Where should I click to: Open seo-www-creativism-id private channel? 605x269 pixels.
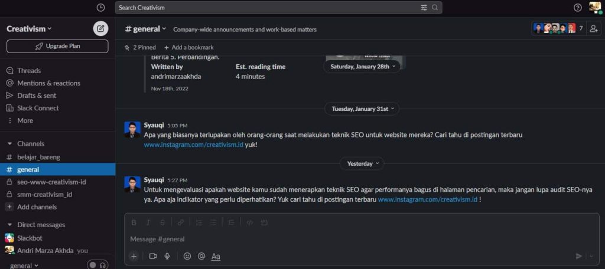pyautogui.click(x=57, y=182)
